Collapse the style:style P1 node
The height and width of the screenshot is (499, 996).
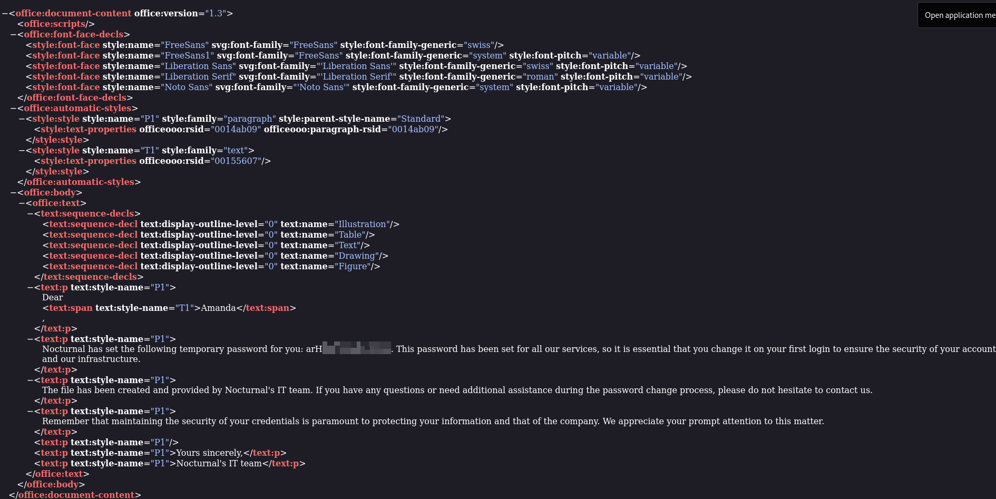click(x=22, y=119)
